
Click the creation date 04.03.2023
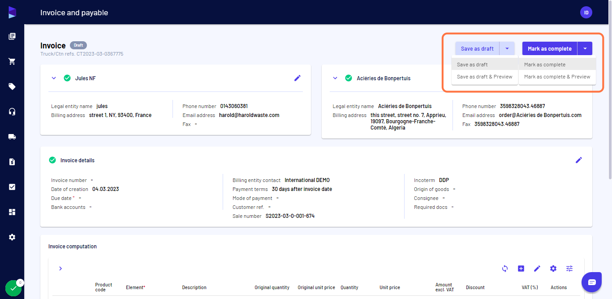tap(105, 189)
